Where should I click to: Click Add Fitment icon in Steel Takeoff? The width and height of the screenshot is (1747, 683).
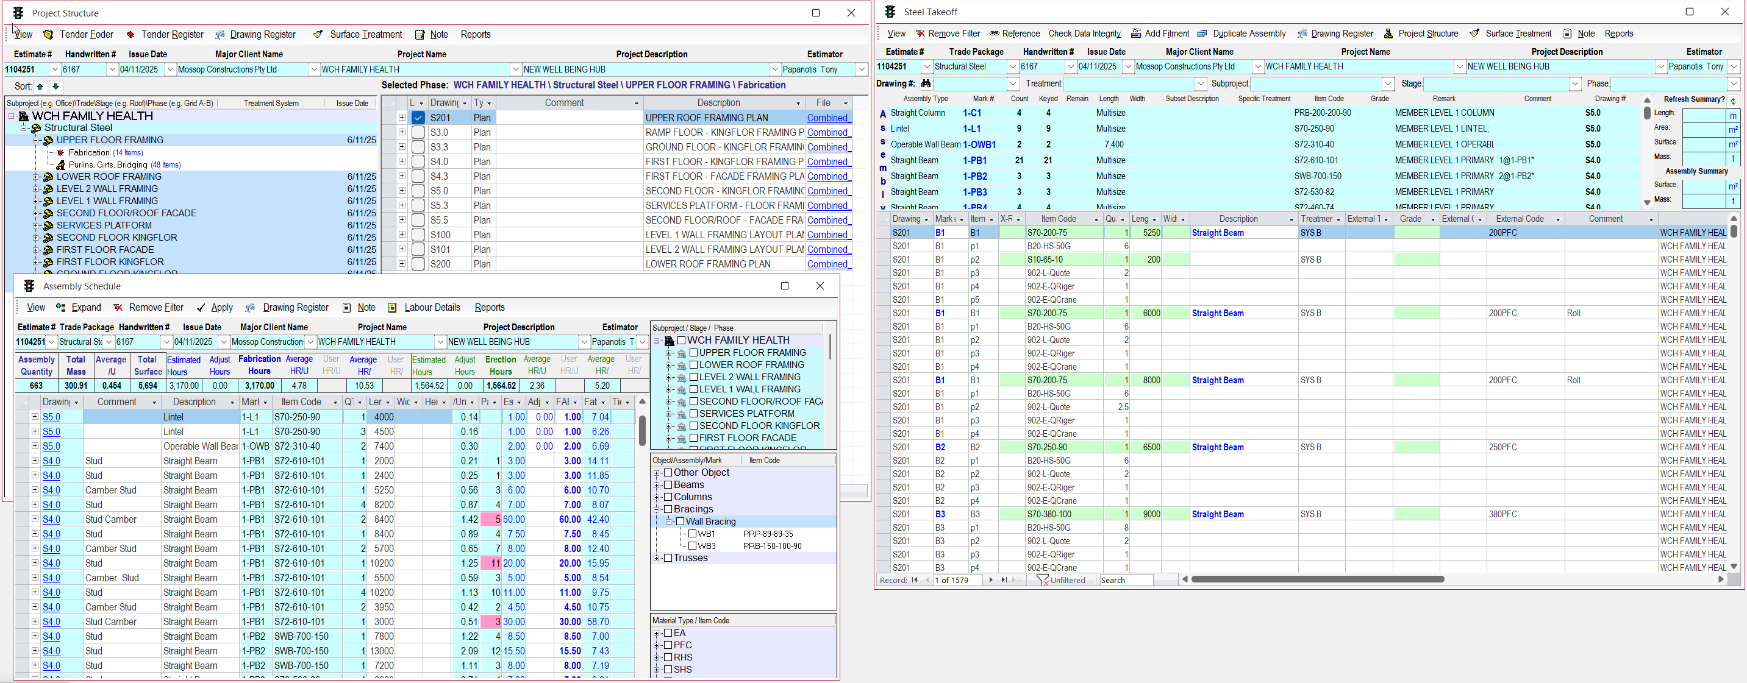(1136, 33)
